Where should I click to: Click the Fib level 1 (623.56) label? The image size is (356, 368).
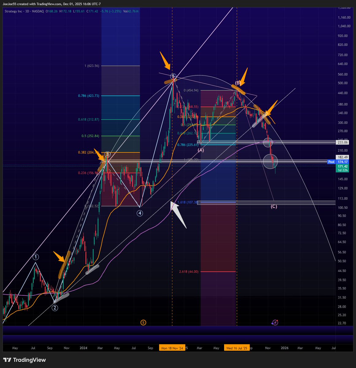click(92, 66)
